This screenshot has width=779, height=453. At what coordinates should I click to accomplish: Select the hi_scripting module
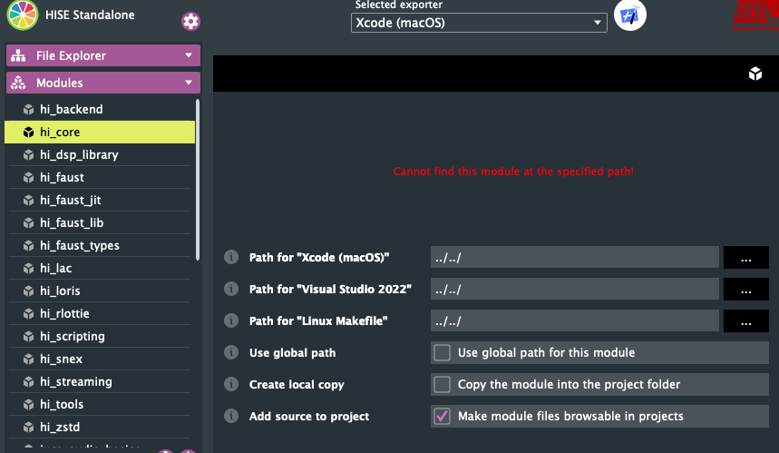pyautogui.click(x=73, y=336)
